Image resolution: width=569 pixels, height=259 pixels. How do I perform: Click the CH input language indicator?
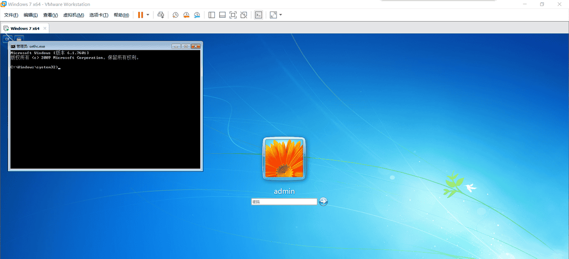(x=8, y=39)
